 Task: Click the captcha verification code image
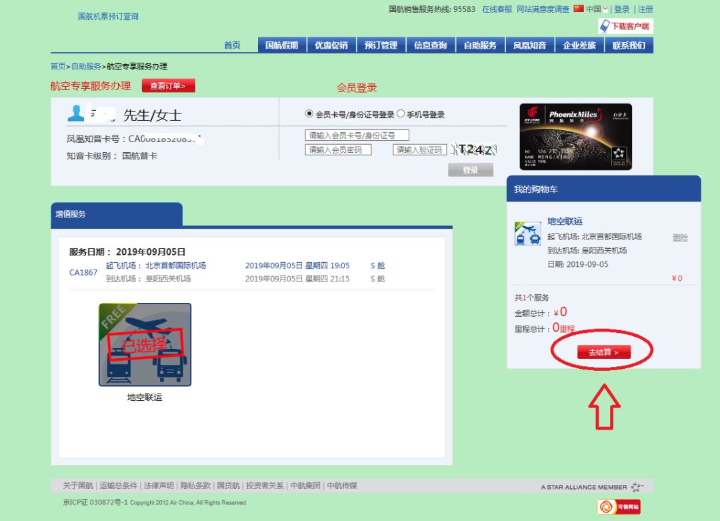[474, 149]
